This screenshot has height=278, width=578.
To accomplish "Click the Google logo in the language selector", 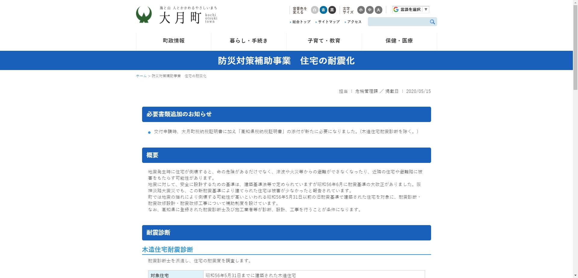I will point(396,10).
